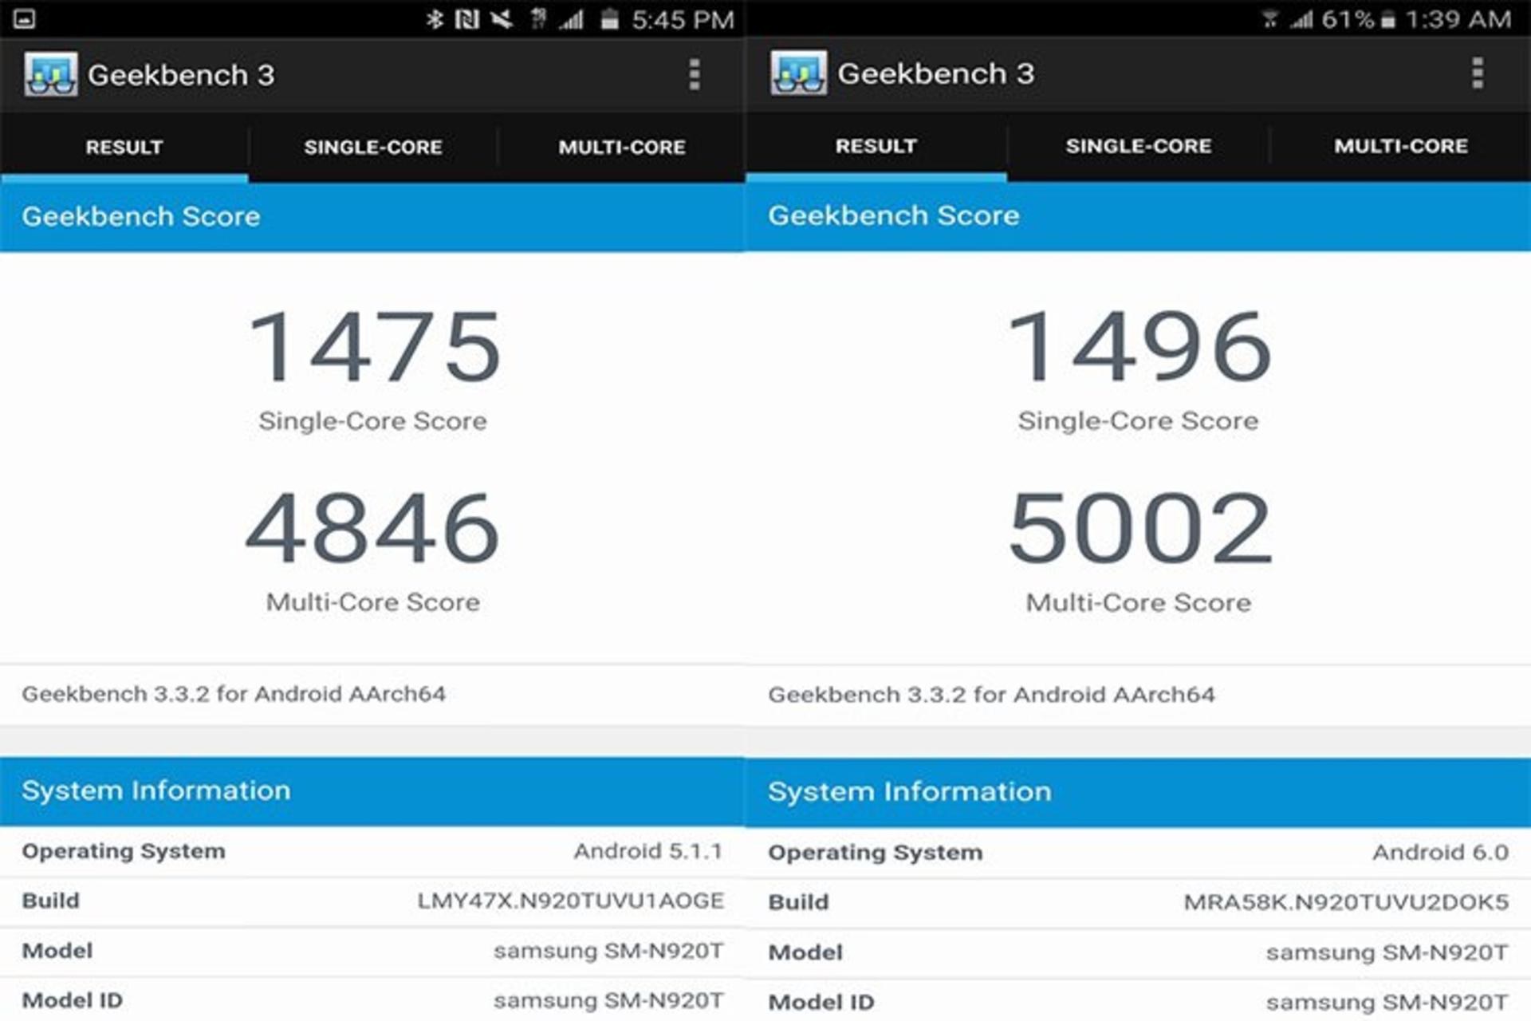Image resolution: width=1531 pixels, height=1021 pixels.
Task: Tap battery icon in left status bar
Action: pos(609,19)
